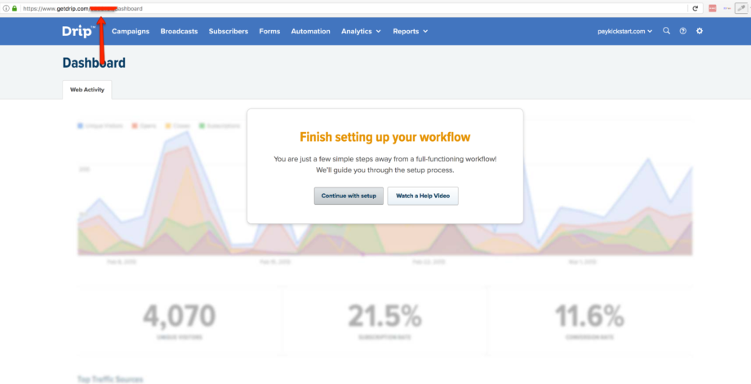Image resolution: width=751 pixels, height=384 pixels.
Task: Click the site info icon in address bar
Action: [6, 8]
